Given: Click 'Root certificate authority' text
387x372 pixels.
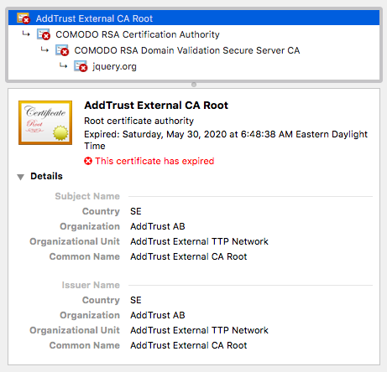Looking at the screenshot, I should [139, 121].
